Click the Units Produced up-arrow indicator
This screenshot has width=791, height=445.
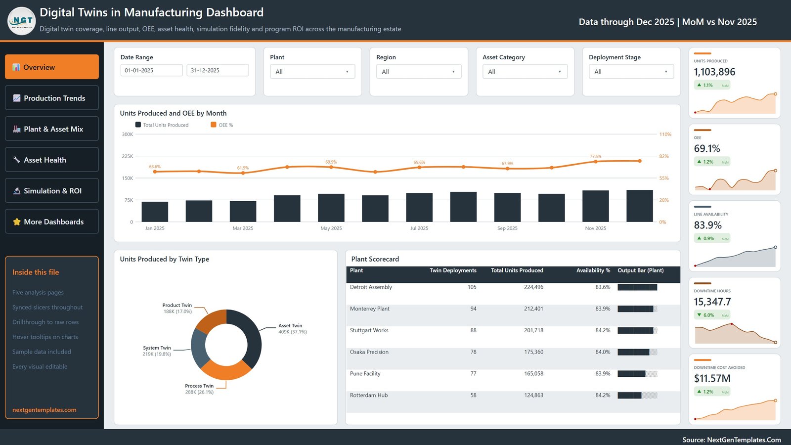pos(699,85)
